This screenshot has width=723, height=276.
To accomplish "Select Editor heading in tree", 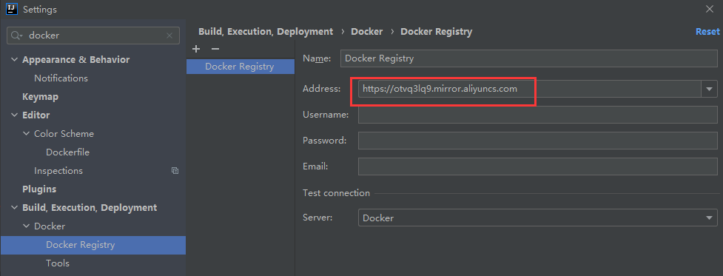I will pyautogui.click(x=36, y=115).
